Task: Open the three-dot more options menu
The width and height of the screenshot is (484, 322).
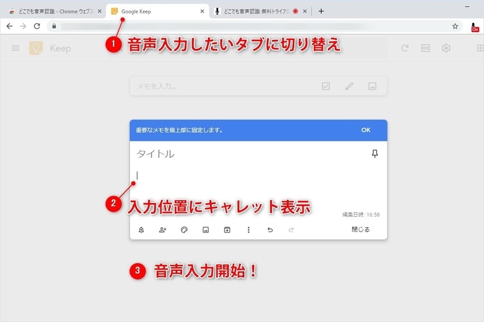Action: pyautogui.click(x=249, y=230)
